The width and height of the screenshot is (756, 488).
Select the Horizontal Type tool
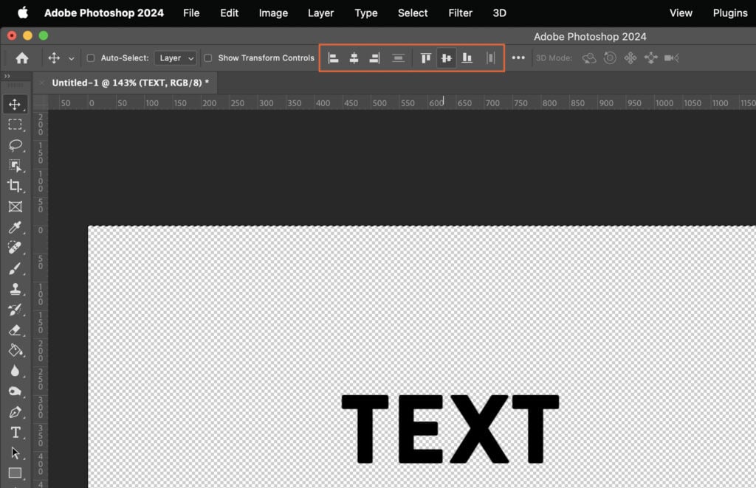[x=16, y=433]
